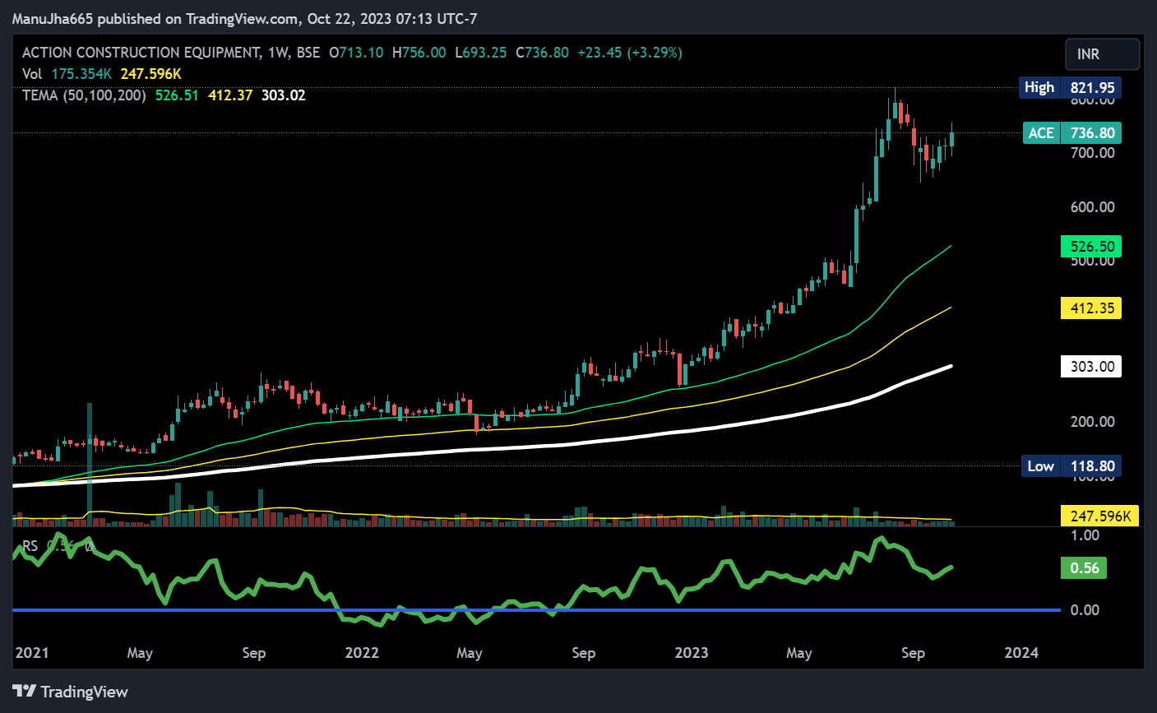Click the TEMA value 526.51 in legend
This screenshot has width=1157, height=713.
(177, 95)
